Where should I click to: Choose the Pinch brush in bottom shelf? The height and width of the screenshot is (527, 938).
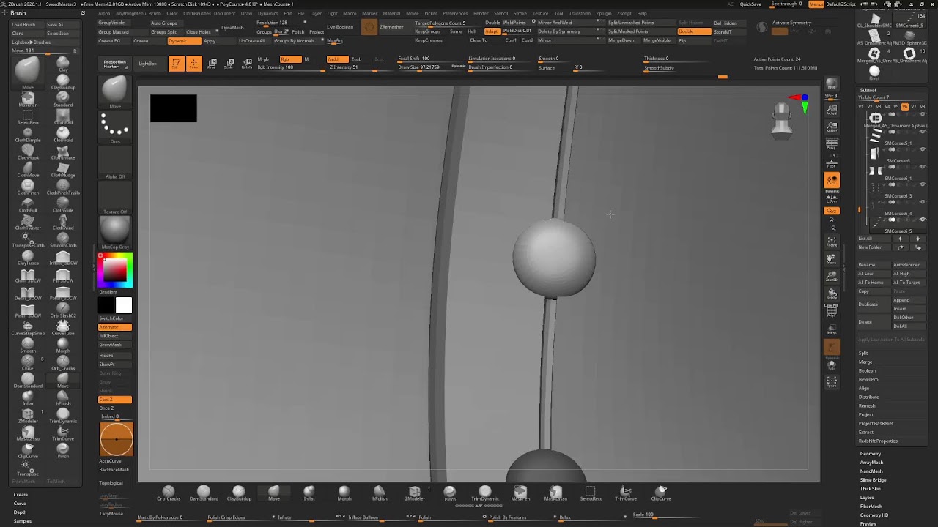(x=450, y=493)
